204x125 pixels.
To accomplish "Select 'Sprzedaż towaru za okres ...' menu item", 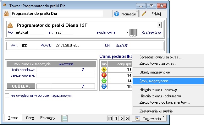I will click(168, 57).
